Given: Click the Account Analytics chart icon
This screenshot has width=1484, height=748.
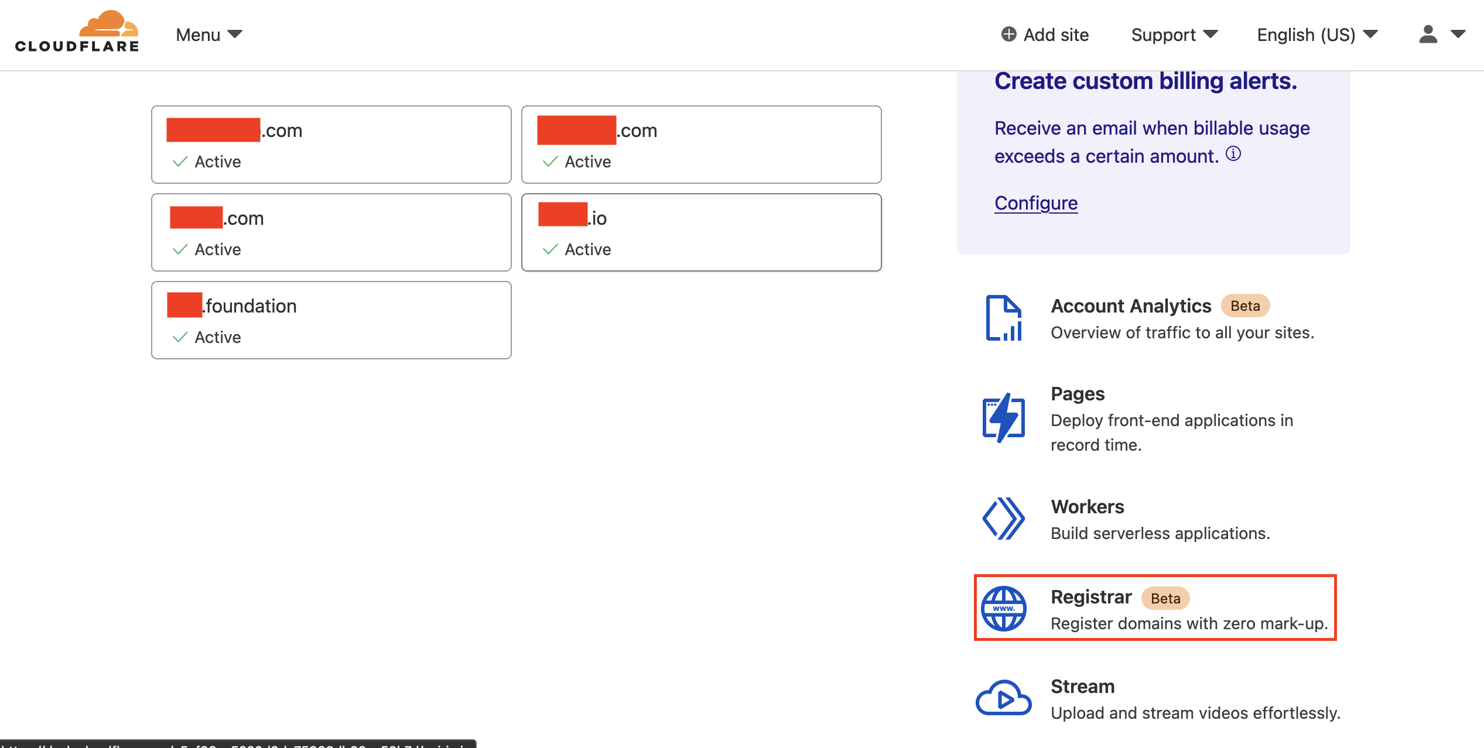Looking at the screenshot, I should click(x=1004, y=318).
